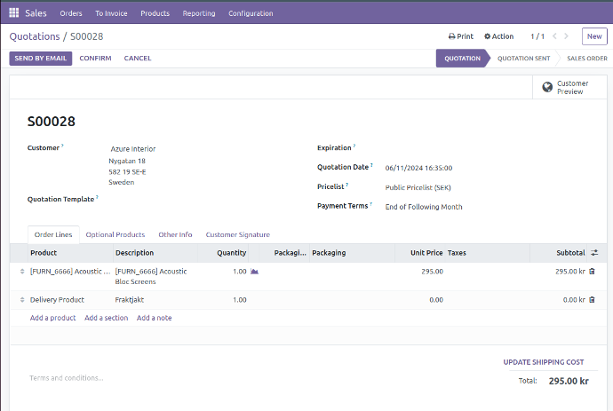The height and width of the screenshot is (411, 613).
Task: Open the Products menu
Action: coord(155,13)
